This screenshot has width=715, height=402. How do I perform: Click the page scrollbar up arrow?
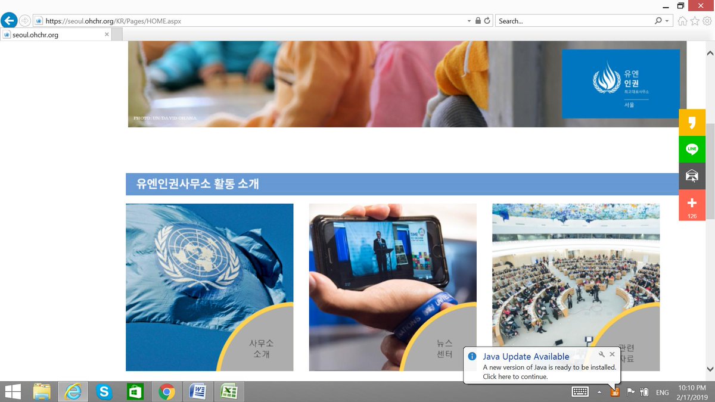(710, 52)
